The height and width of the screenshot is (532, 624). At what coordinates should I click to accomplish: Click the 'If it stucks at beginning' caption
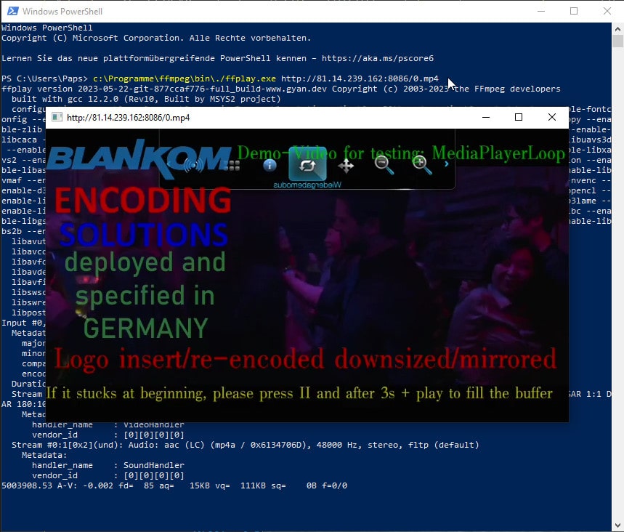(299, 393)
